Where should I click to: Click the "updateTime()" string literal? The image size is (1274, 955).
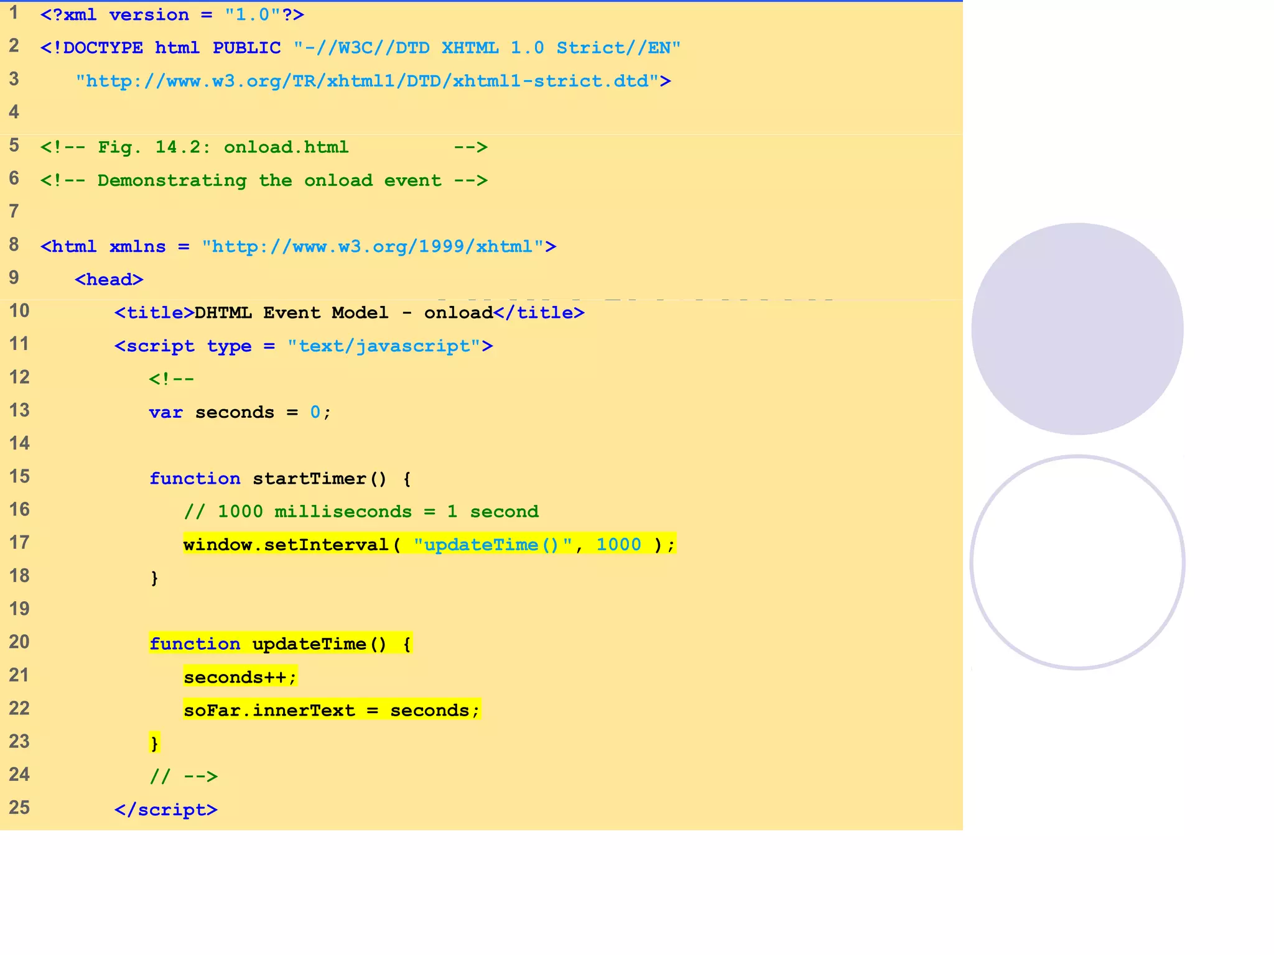(x=493, y=545)
